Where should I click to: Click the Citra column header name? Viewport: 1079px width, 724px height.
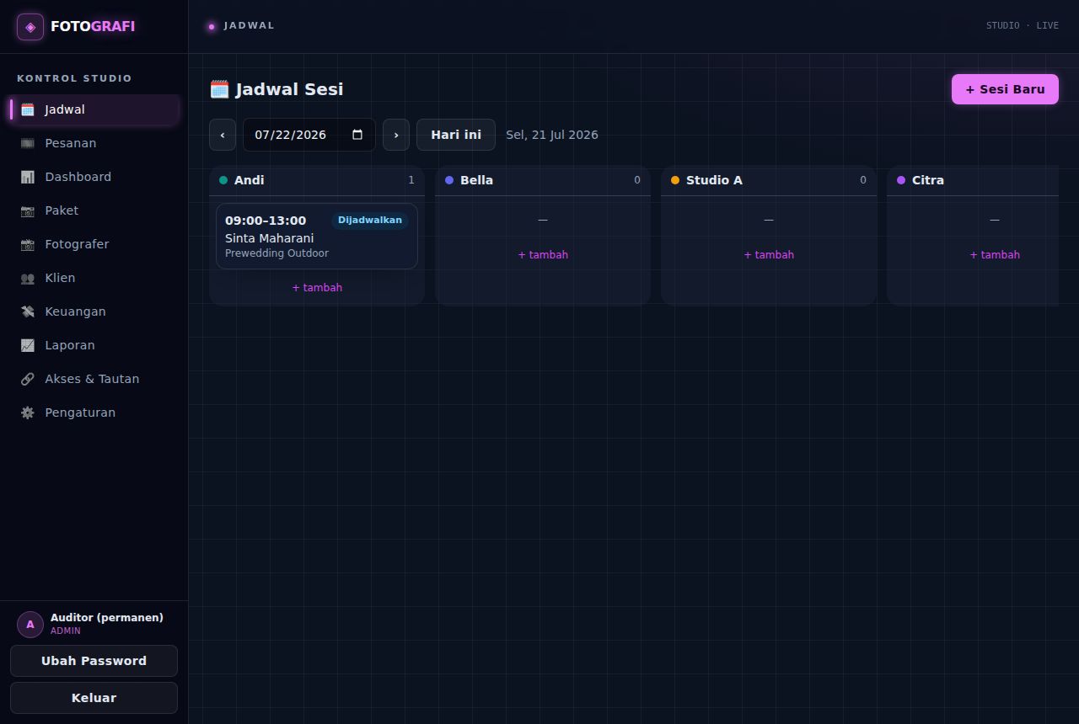click(x=928, y=180)
